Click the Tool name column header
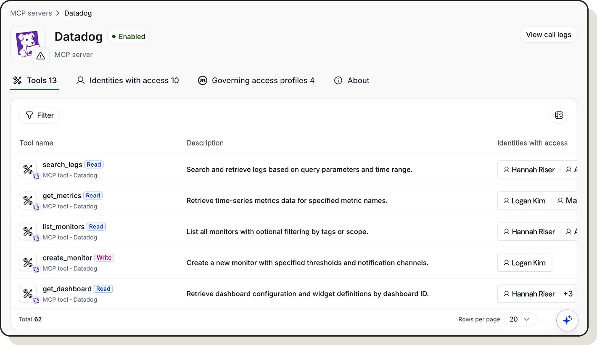 (37, 143)
